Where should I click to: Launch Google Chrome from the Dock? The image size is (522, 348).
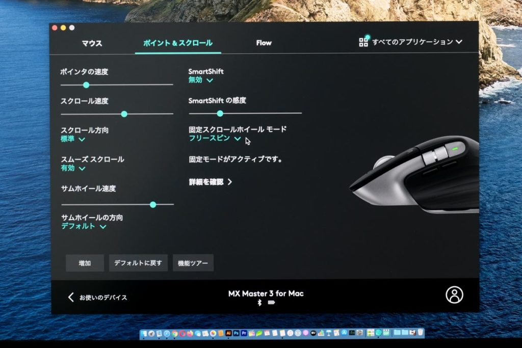(174, 333)
